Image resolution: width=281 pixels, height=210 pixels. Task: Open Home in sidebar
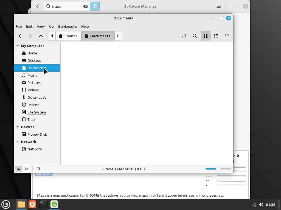(x=37, y=53)
